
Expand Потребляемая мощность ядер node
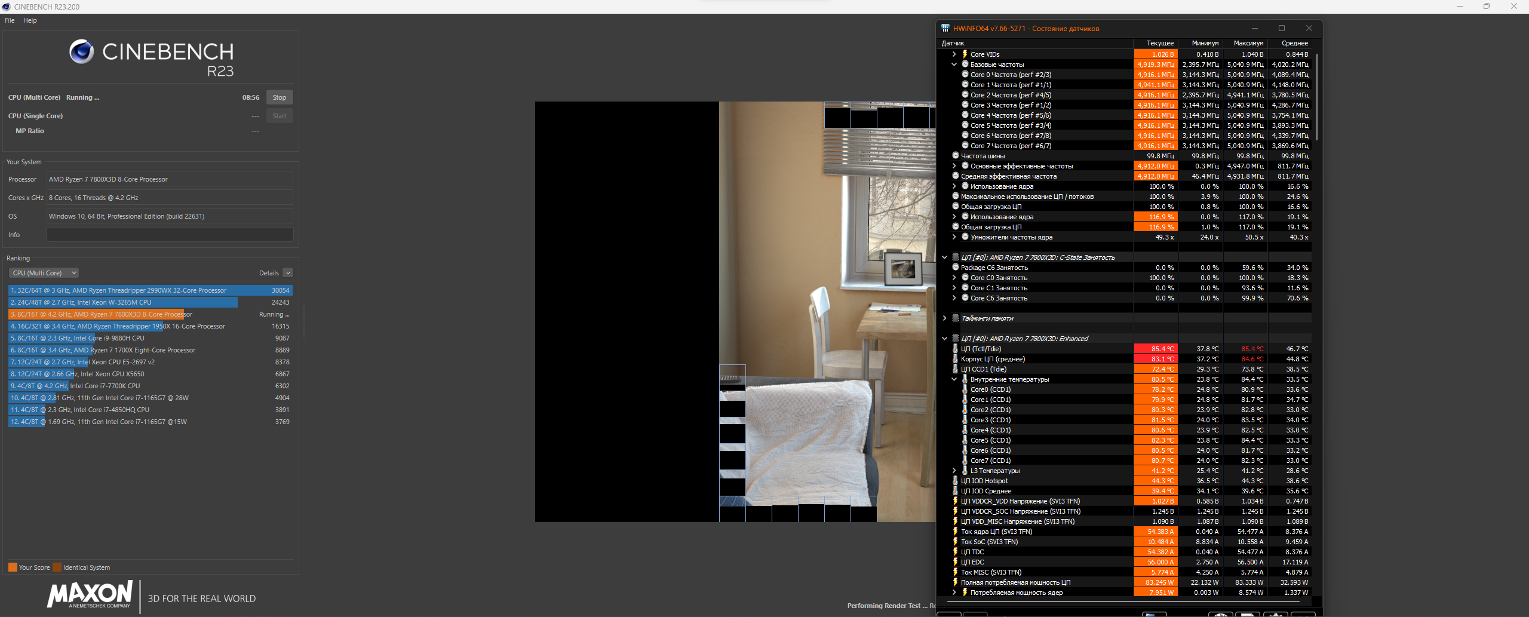(x=954, y=593)
